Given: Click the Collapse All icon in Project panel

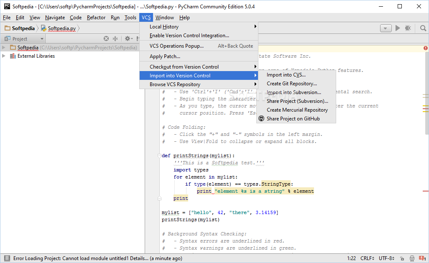Looking at the screenshot, I should tap(115, 38).
